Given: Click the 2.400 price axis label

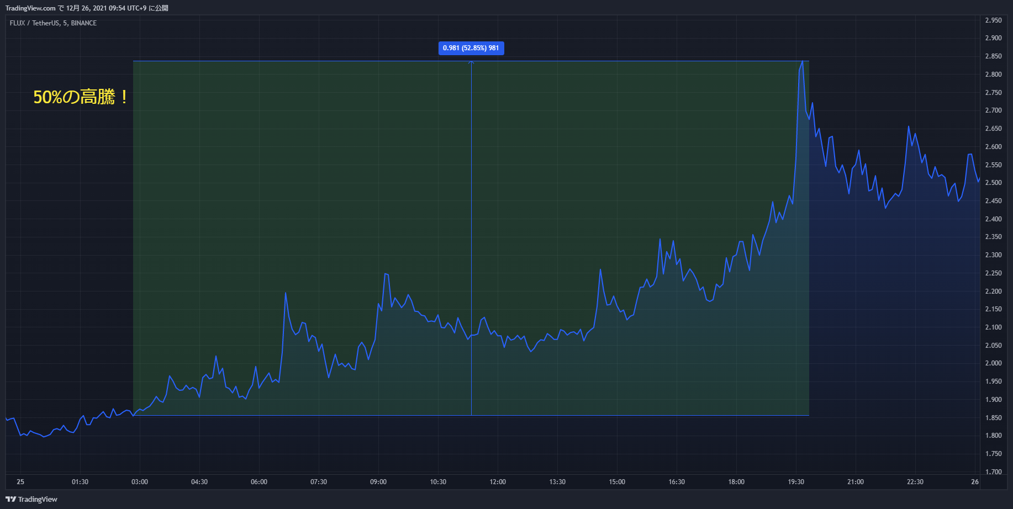Looking at the screenshot, I should [x=993, y=219].
